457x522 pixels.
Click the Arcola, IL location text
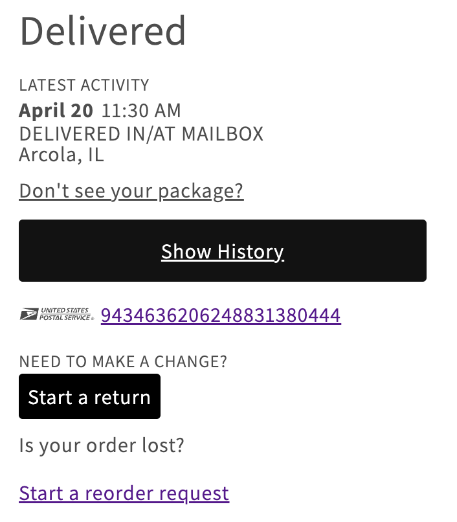61,155
